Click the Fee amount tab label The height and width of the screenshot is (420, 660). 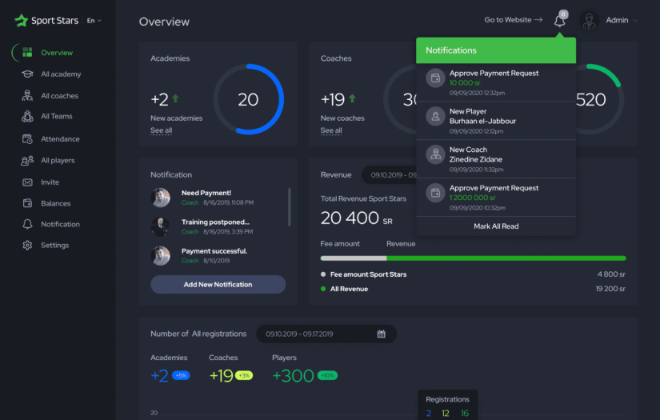(340, 244)
